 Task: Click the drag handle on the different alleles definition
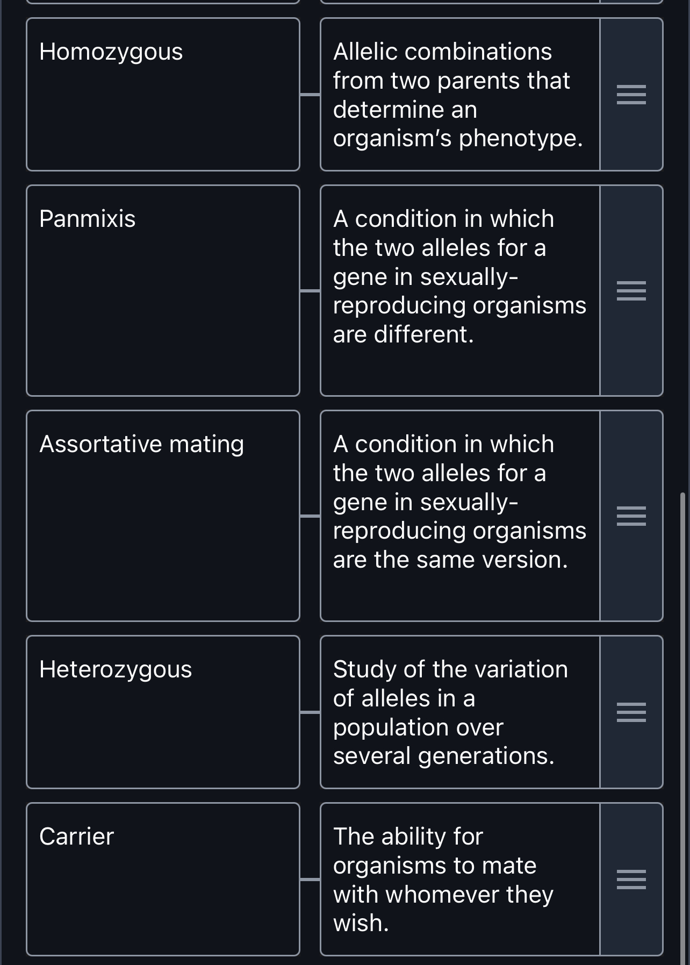631,290
